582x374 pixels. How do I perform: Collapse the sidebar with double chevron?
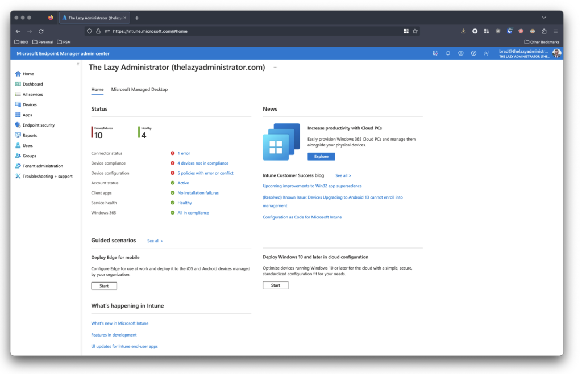pyautogui.click(x=77, y=64)
